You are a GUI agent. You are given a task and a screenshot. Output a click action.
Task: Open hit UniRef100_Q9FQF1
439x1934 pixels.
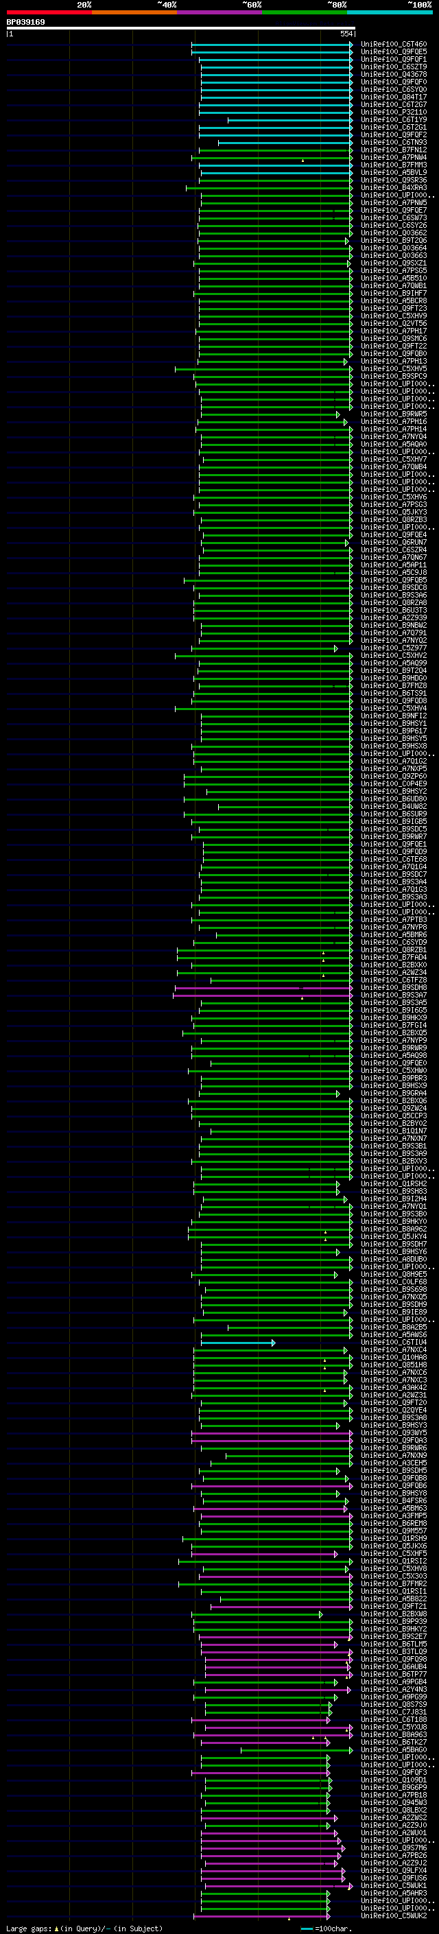pos(393,59)
